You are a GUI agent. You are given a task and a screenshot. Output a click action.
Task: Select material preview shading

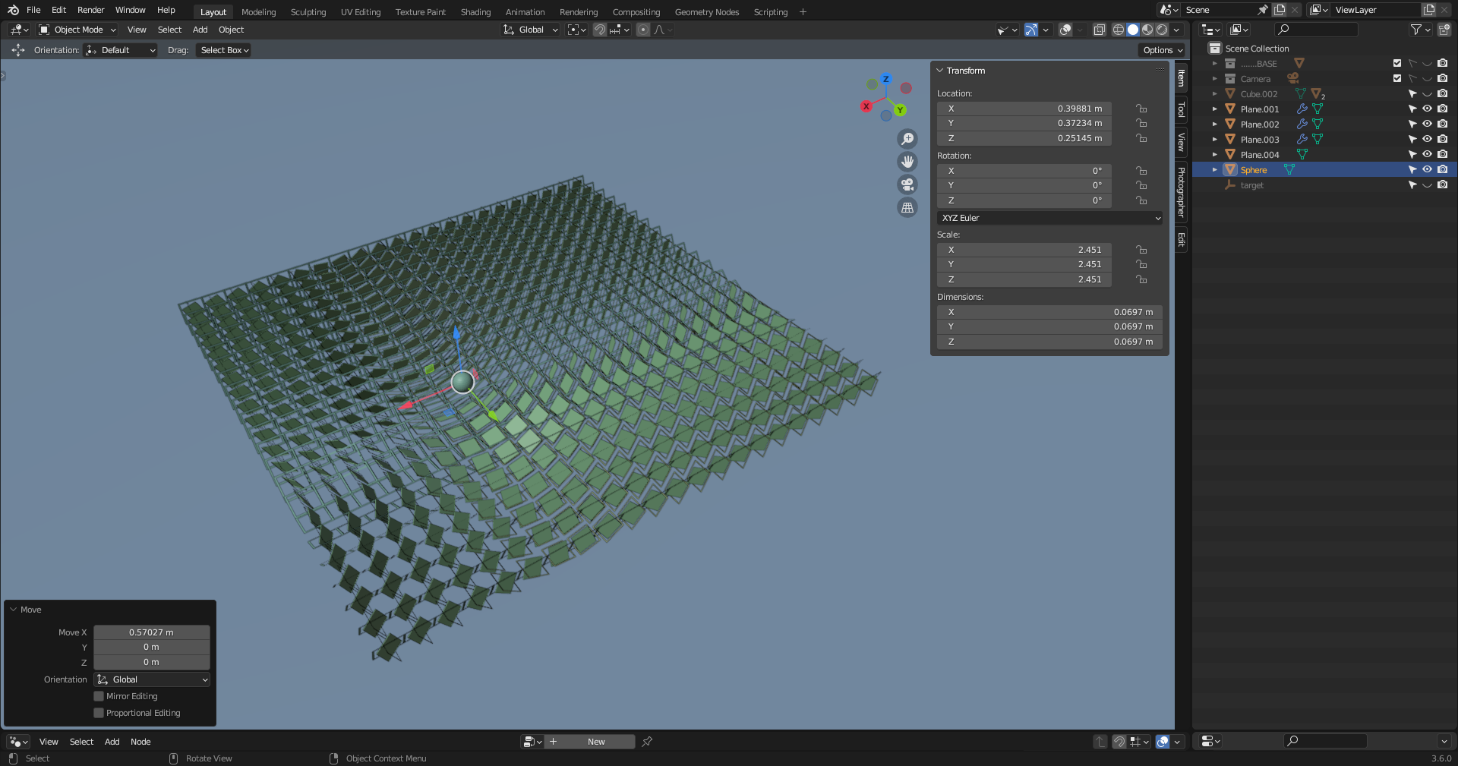1147,30
